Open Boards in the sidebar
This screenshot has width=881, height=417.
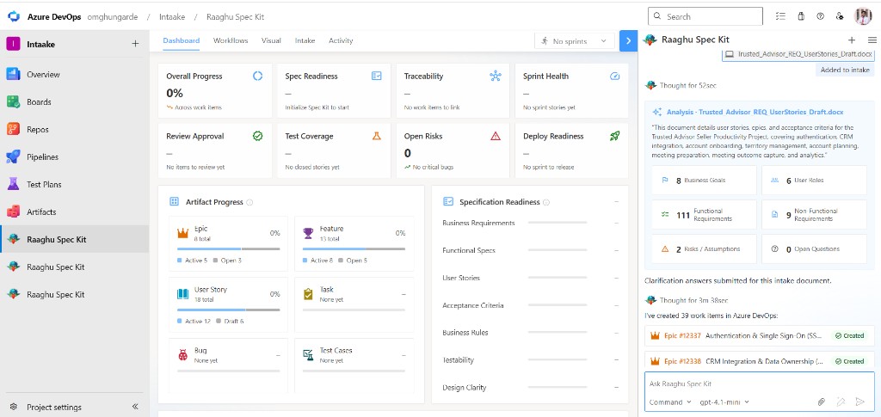pyautogui.click(x=75, y=101)
